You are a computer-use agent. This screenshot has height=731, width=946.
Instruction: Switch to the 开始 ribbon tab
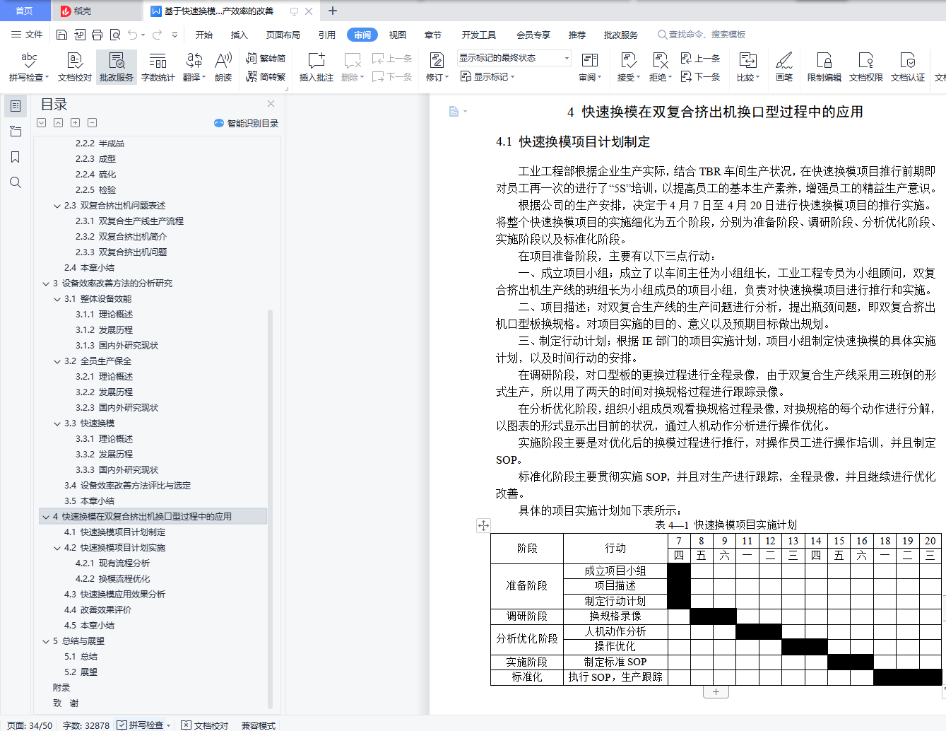pos(204,35)
